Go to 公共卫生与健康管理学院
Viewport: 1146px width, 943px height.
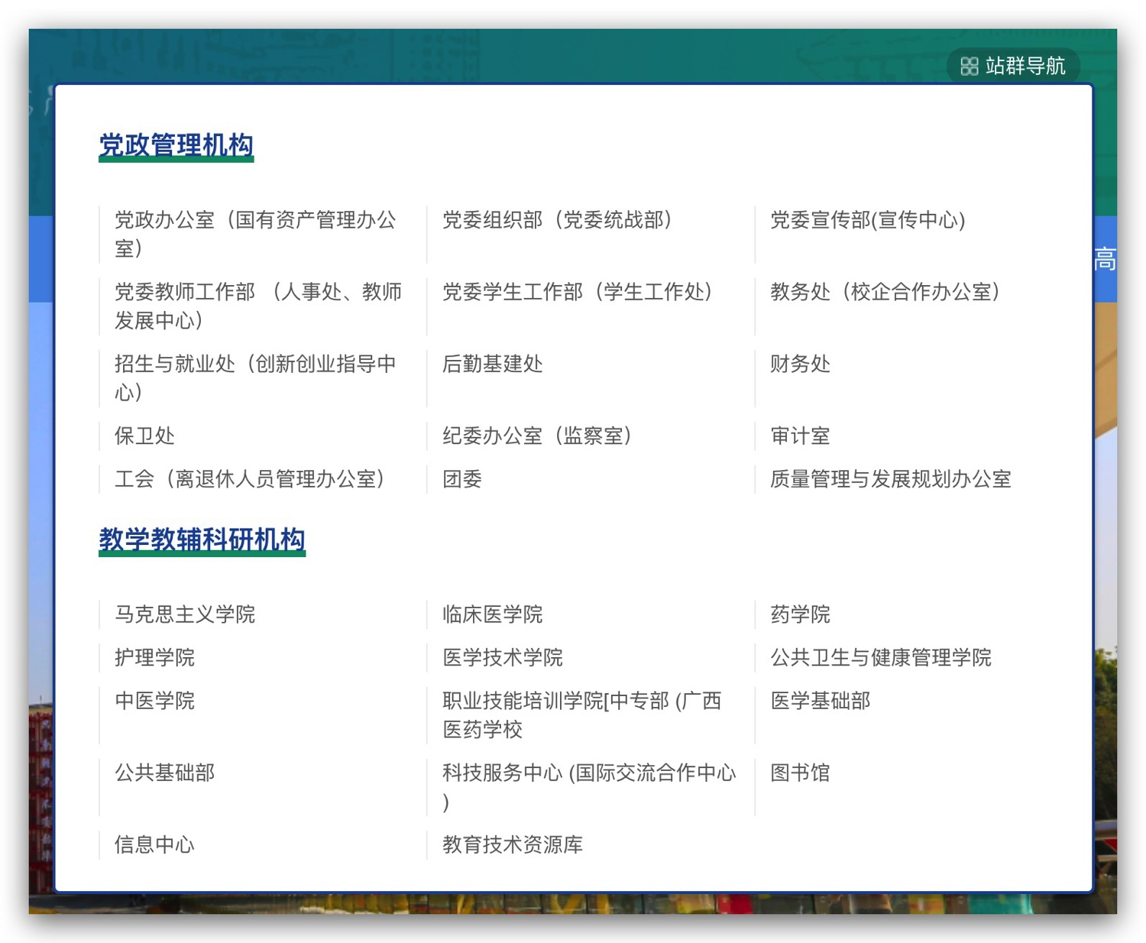pos(880,657)
